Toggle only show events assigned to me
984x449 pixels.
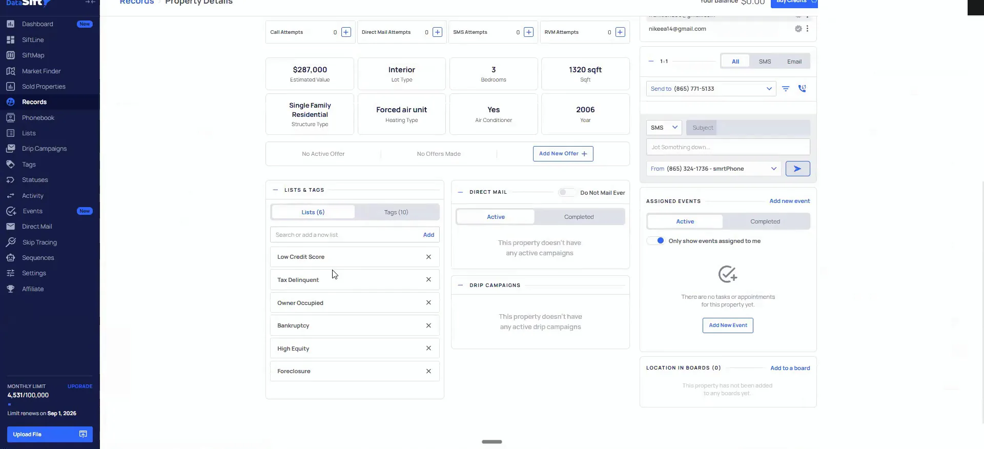(x=655, y=240)
